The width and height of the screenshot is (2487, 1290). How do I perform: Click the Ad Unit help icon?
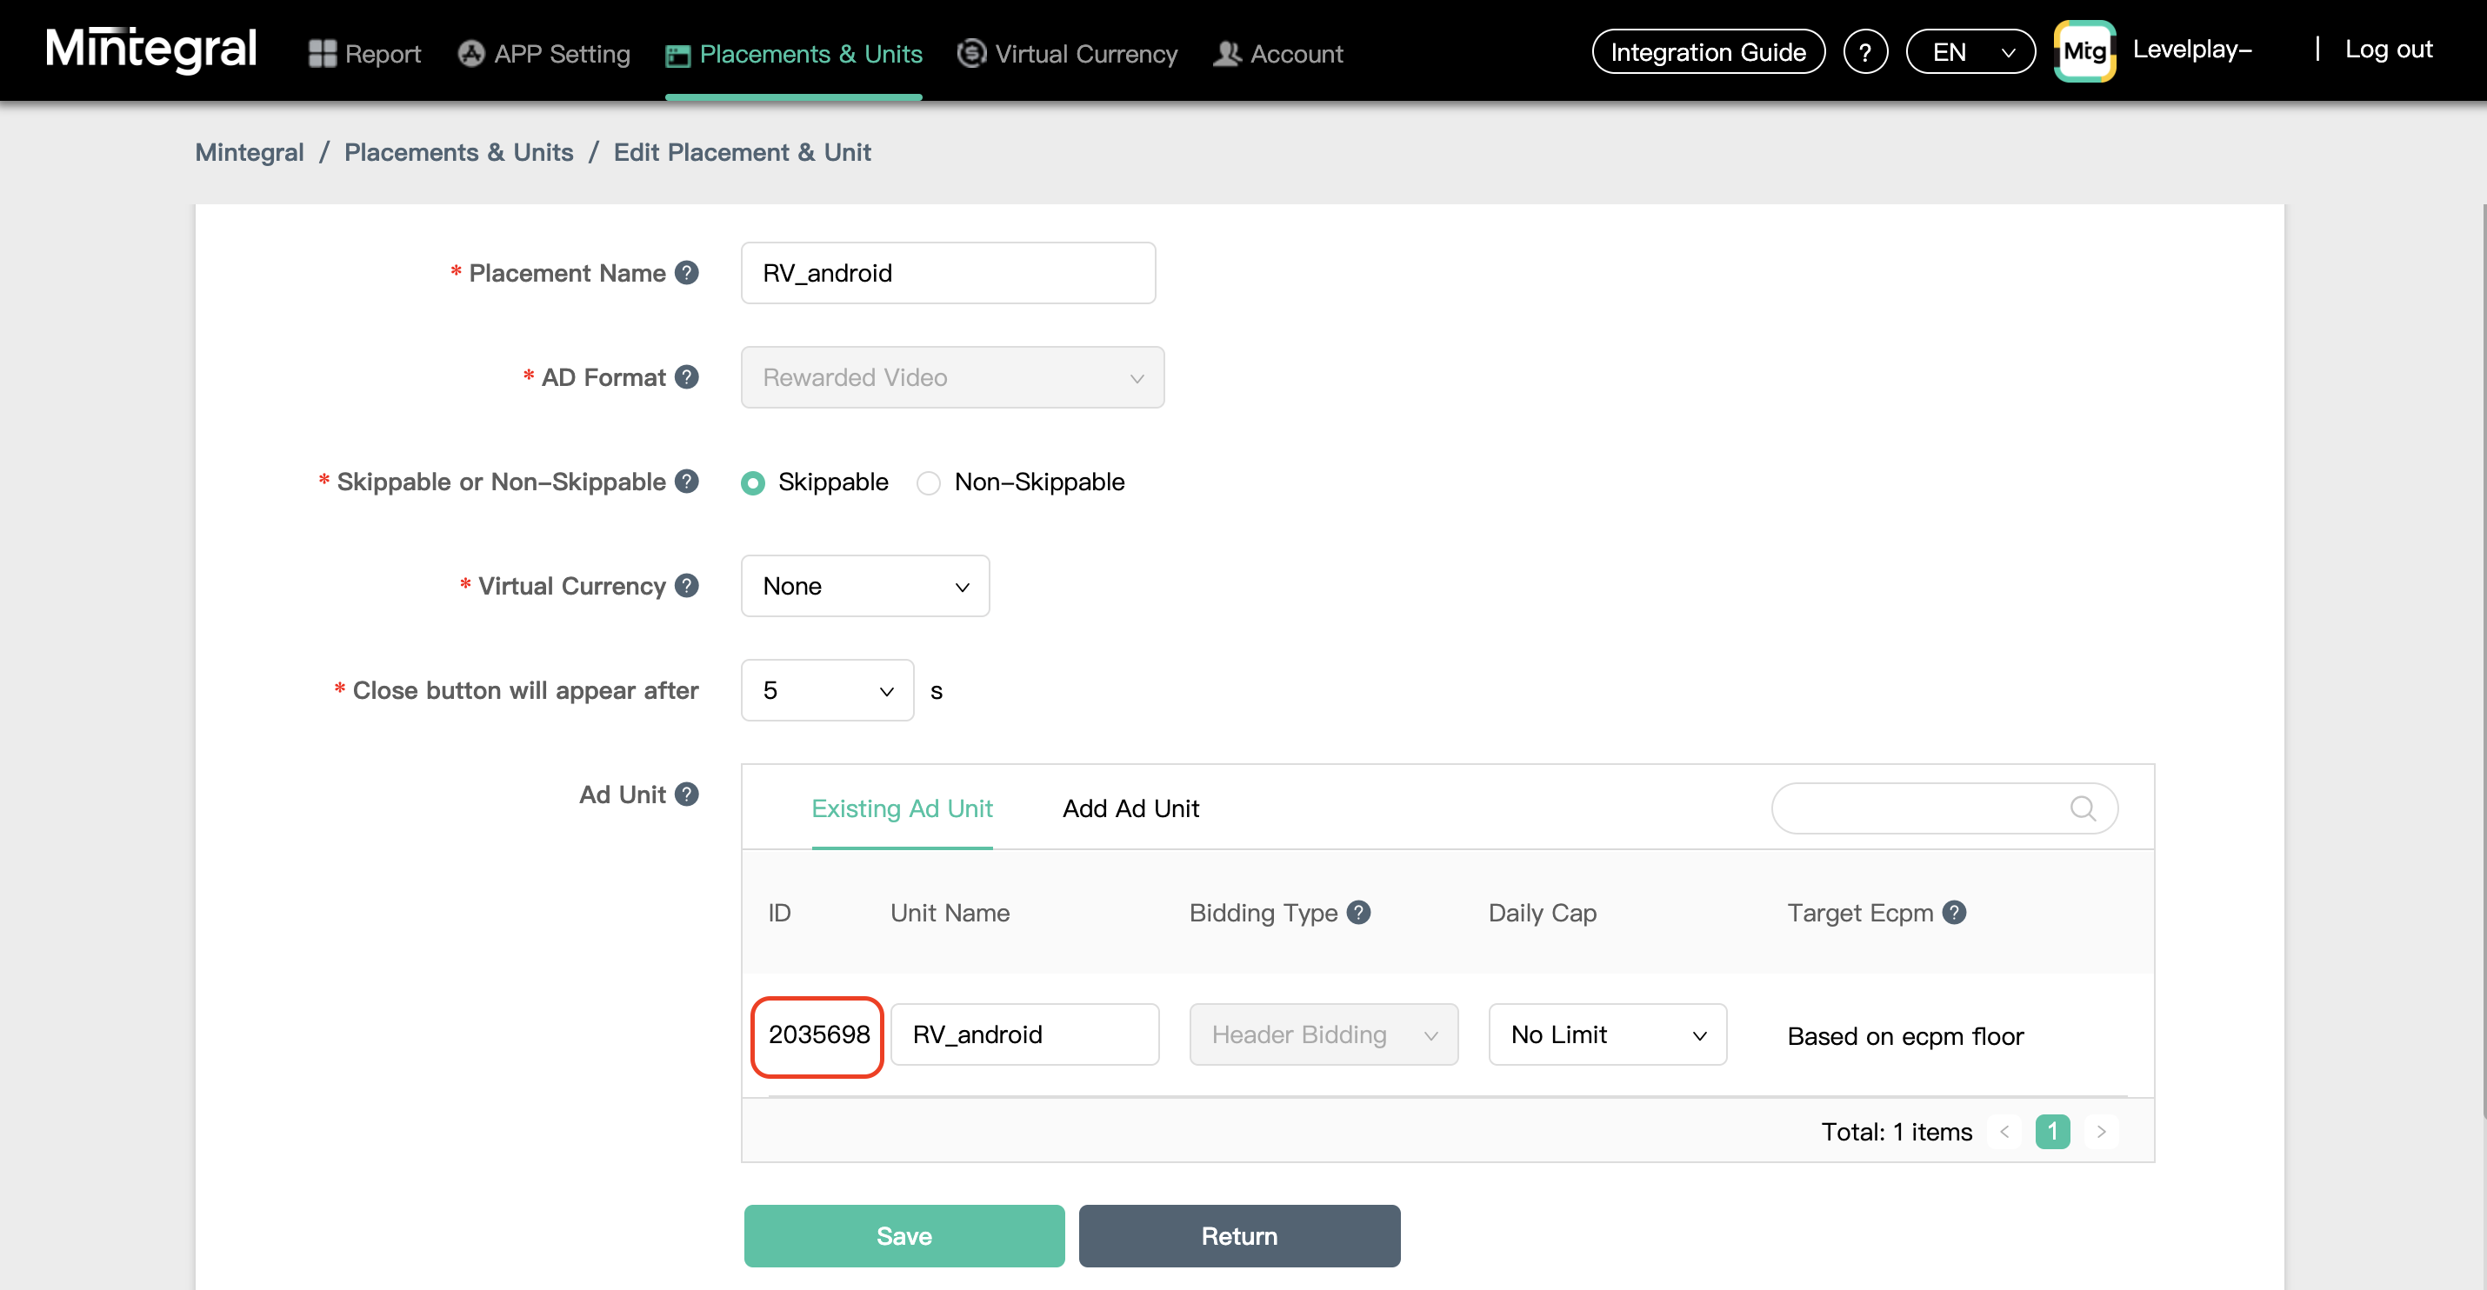pos(686,794)
